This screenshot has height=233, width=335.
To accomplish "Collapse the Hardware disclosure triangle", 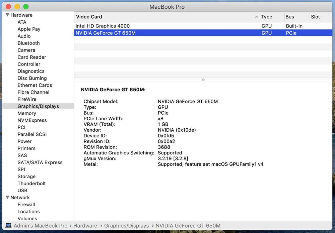I will tap(7, 15).
